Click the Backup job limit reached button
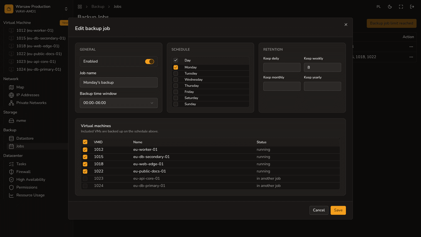 click(392, 23)
